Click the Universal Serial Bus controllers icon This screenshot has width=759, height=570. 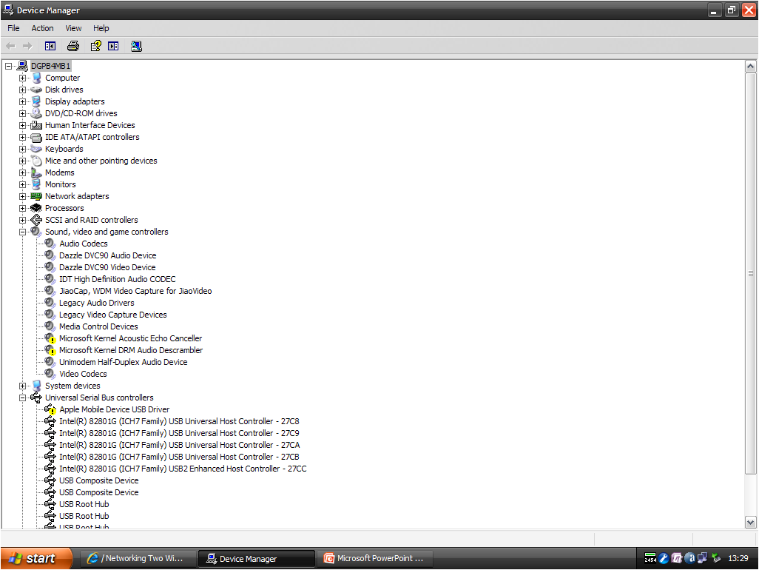[x=36, y=398]
